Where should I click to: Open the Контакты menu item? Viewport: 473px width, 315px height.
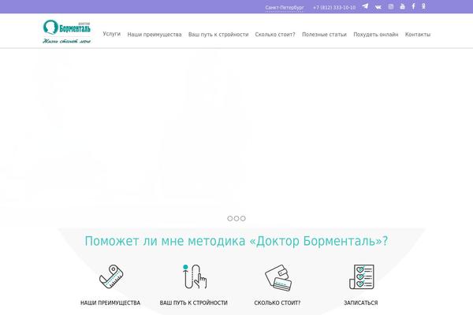(418, 35)
